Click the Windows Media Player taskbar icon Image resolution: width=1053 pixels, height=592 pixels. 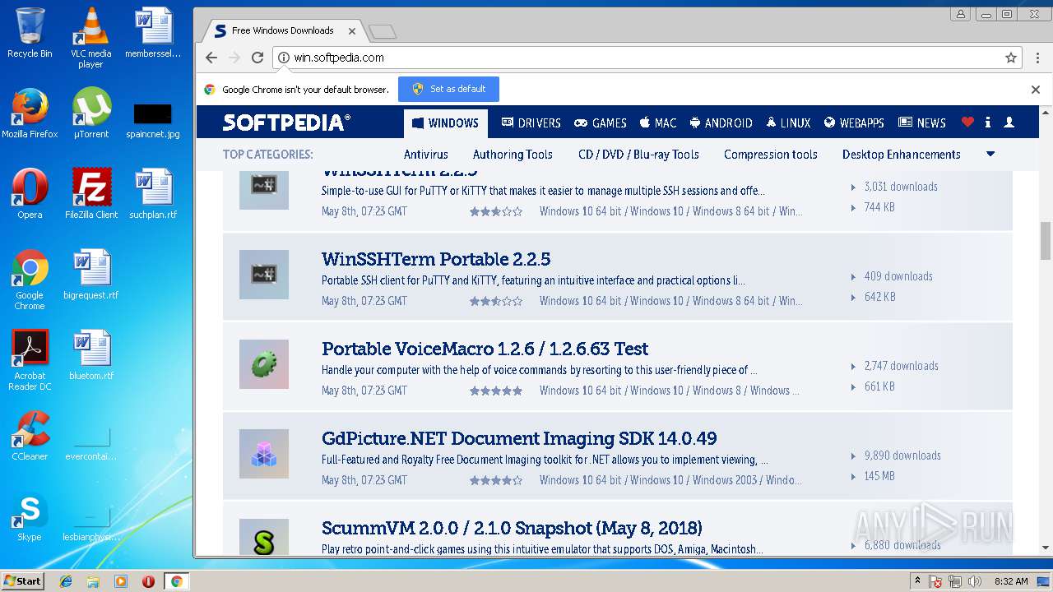click(121, 581)
